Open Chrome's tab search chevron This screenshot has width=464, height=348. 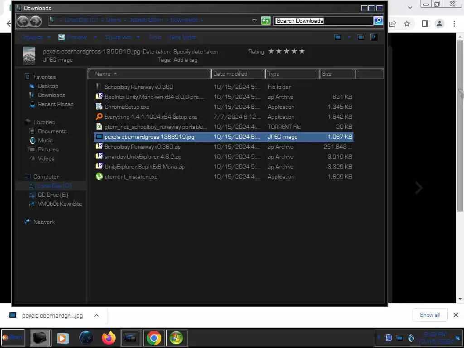tap(410, 8)
